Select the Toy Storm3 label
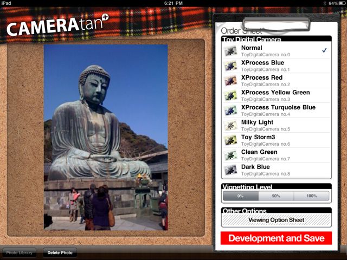This screenshot has height=260, width=347. [x=258, y=137]
